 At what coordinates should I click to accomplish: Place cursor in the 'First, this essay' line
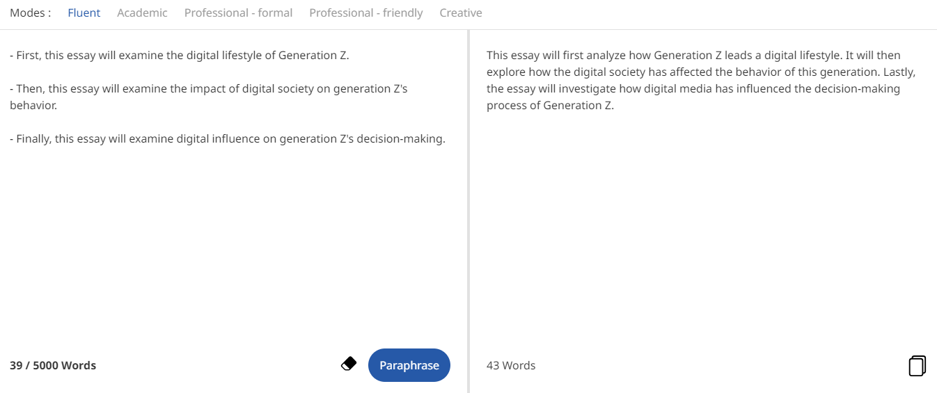(180, 56)
